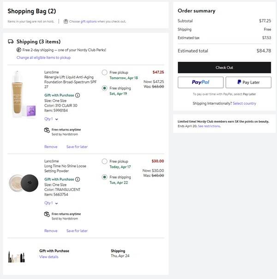Choose the Pay Later button
The image size is (277, 279).
point(248,82)
